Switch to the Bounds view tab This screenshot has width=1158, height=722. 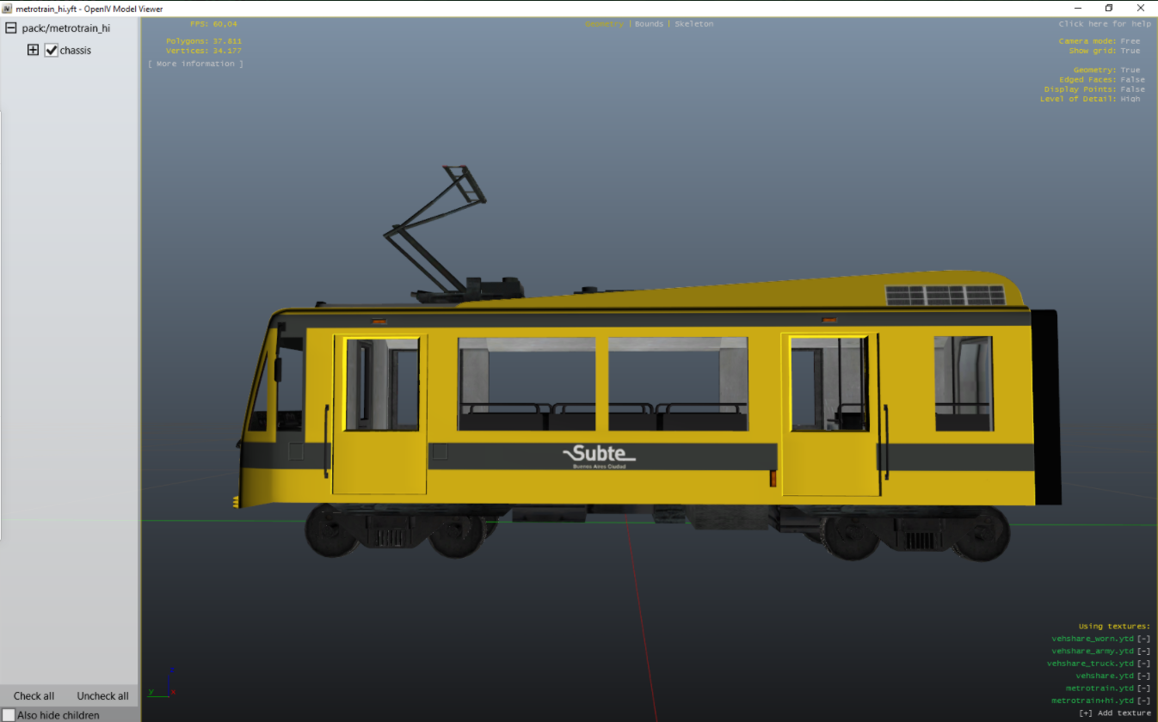[x=649, y=24]
